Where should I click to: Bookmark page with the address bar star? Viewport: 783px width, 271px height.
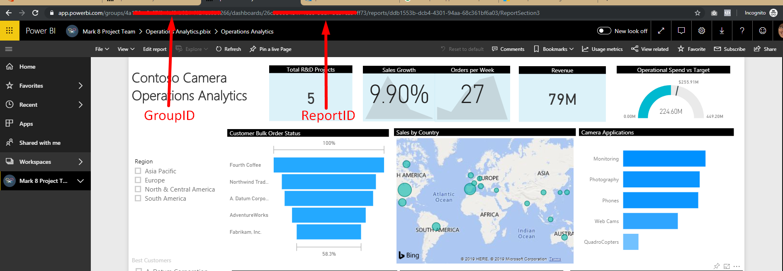(x=698, y=13)
